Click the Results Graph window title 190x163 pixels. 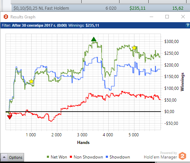[x=23, y=17]
